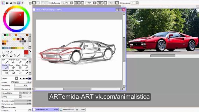The width and height of the screenshot is (199, 112).
Task: Pick the background color swatch
Action: tap(29, 55)
